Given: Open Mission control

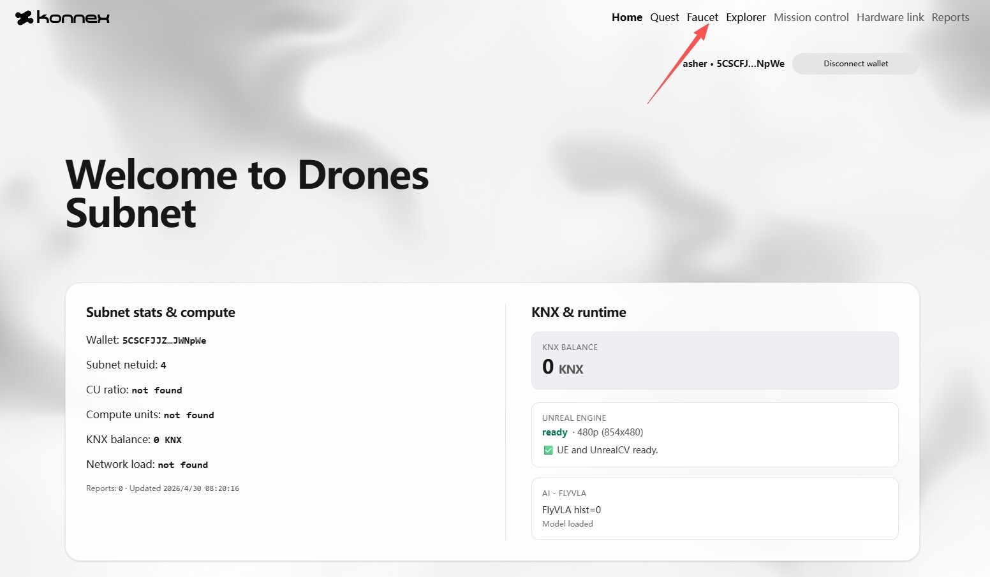Looking at the screenshot, I should click(811, 17).
